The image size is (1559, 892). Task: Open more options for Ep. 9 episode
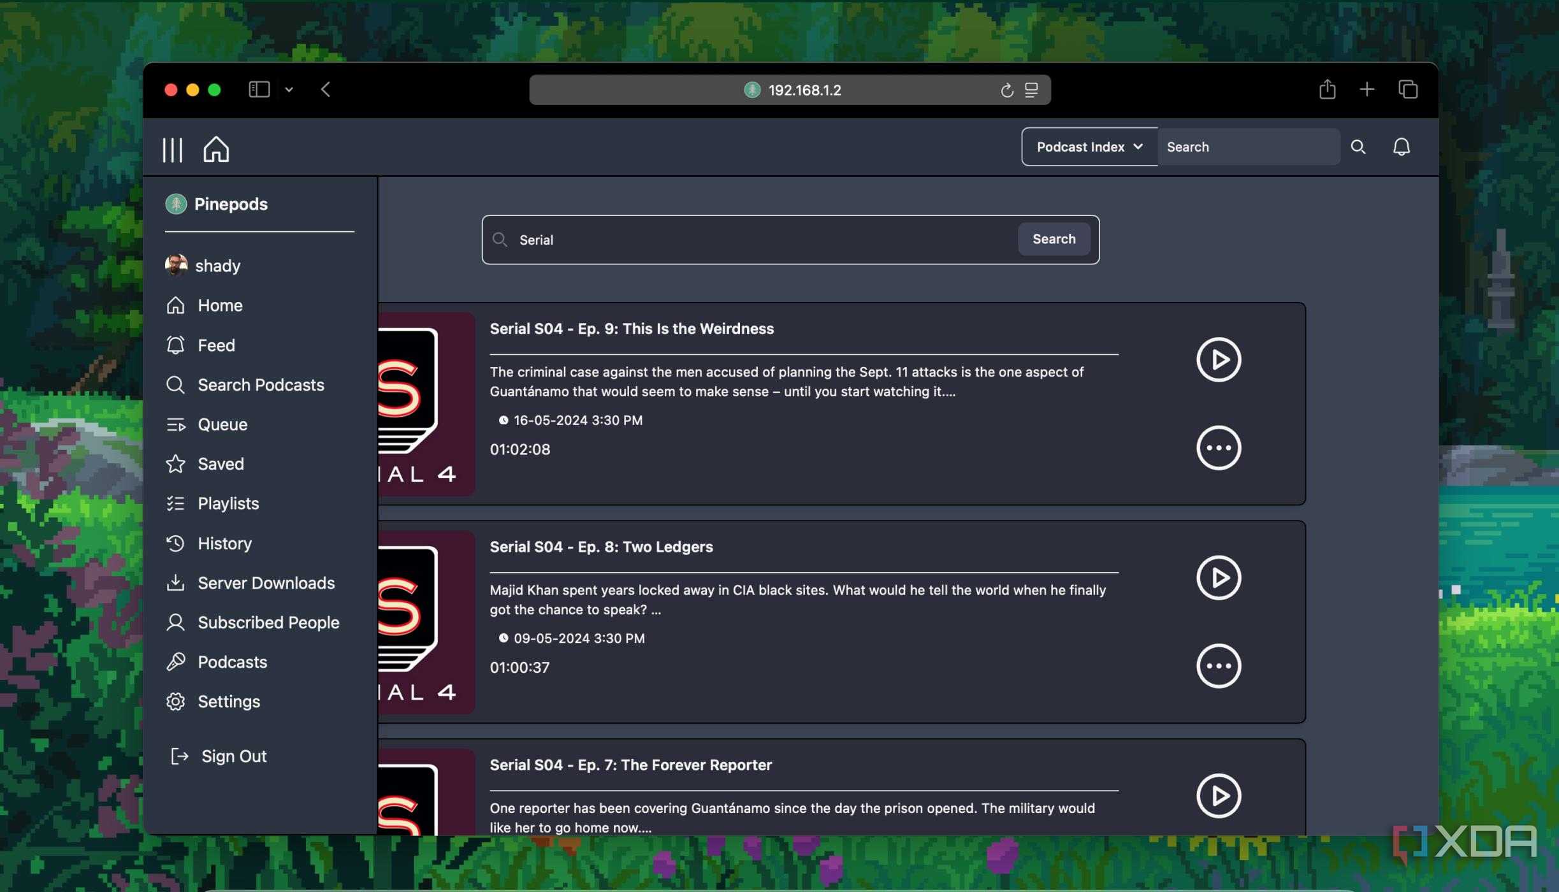pyautogui.click(x=1218, y=448)
